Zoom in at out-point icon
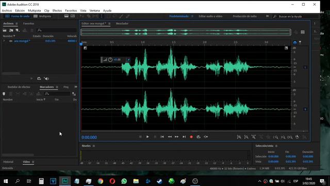Viewport: 330px width, 186px height. tap(283, 137)
